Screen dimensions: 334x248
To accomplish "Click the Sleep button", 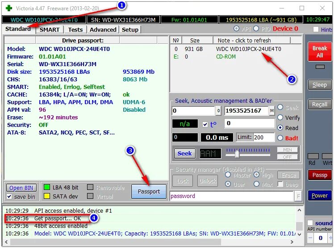I will click(320, 84).
